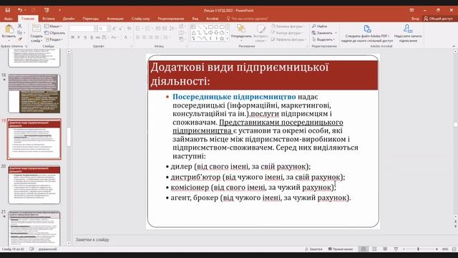
Task: Click the Сбросить reset slide button
Action: [x=55, y=33]
